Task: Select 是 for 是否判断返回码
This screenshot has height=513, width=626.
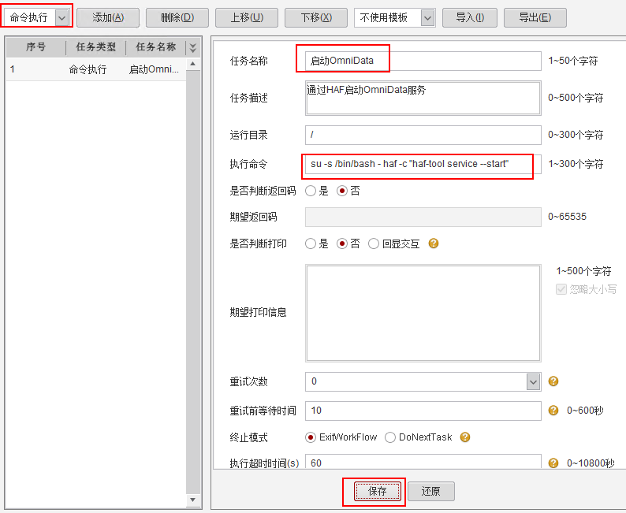Action: [311, 191]
